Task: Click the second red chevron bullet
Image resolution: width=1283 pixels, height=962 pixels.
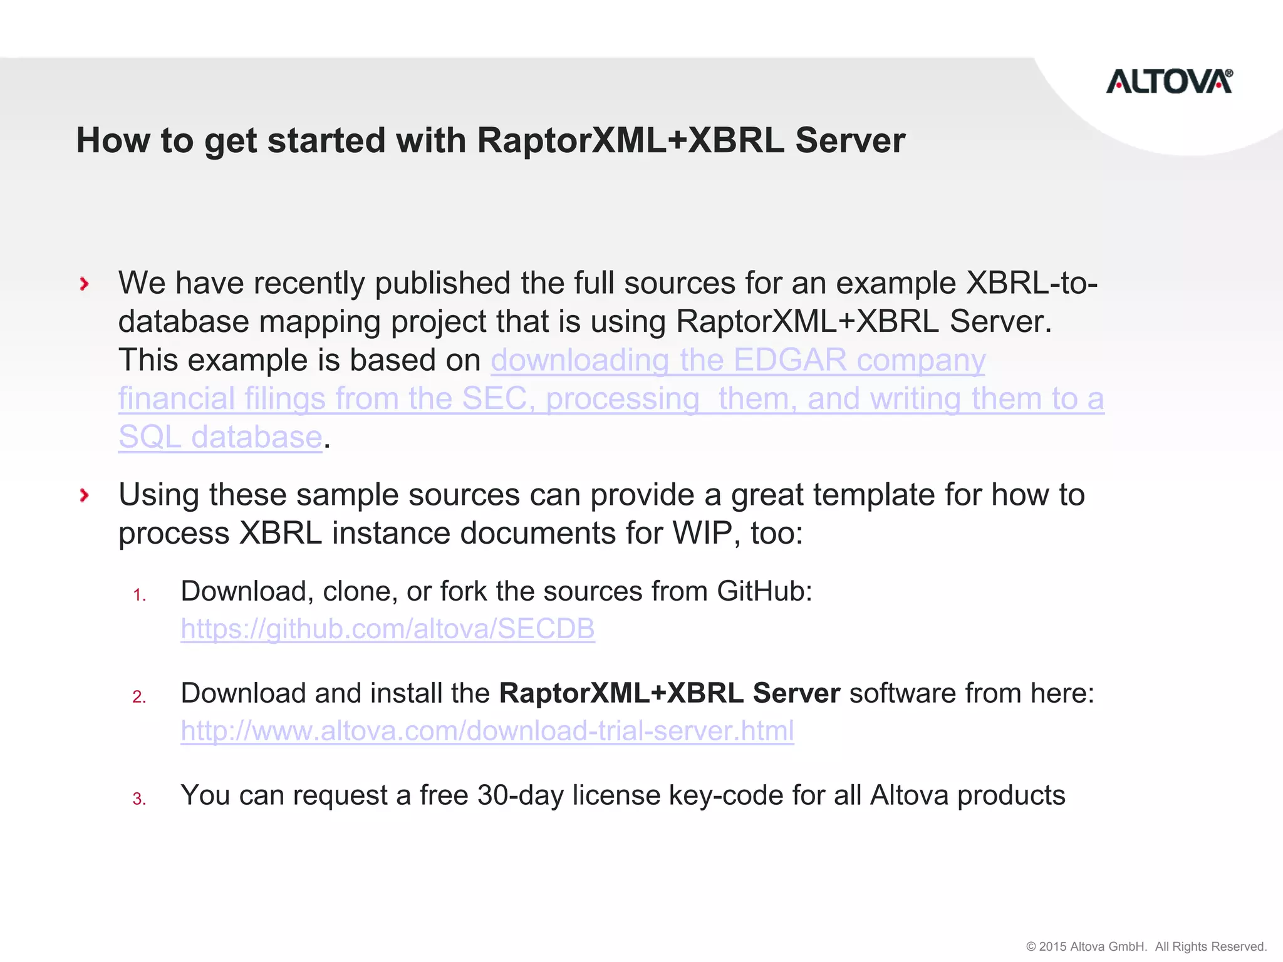Action: pyautogui.click(x=85, y=496)
